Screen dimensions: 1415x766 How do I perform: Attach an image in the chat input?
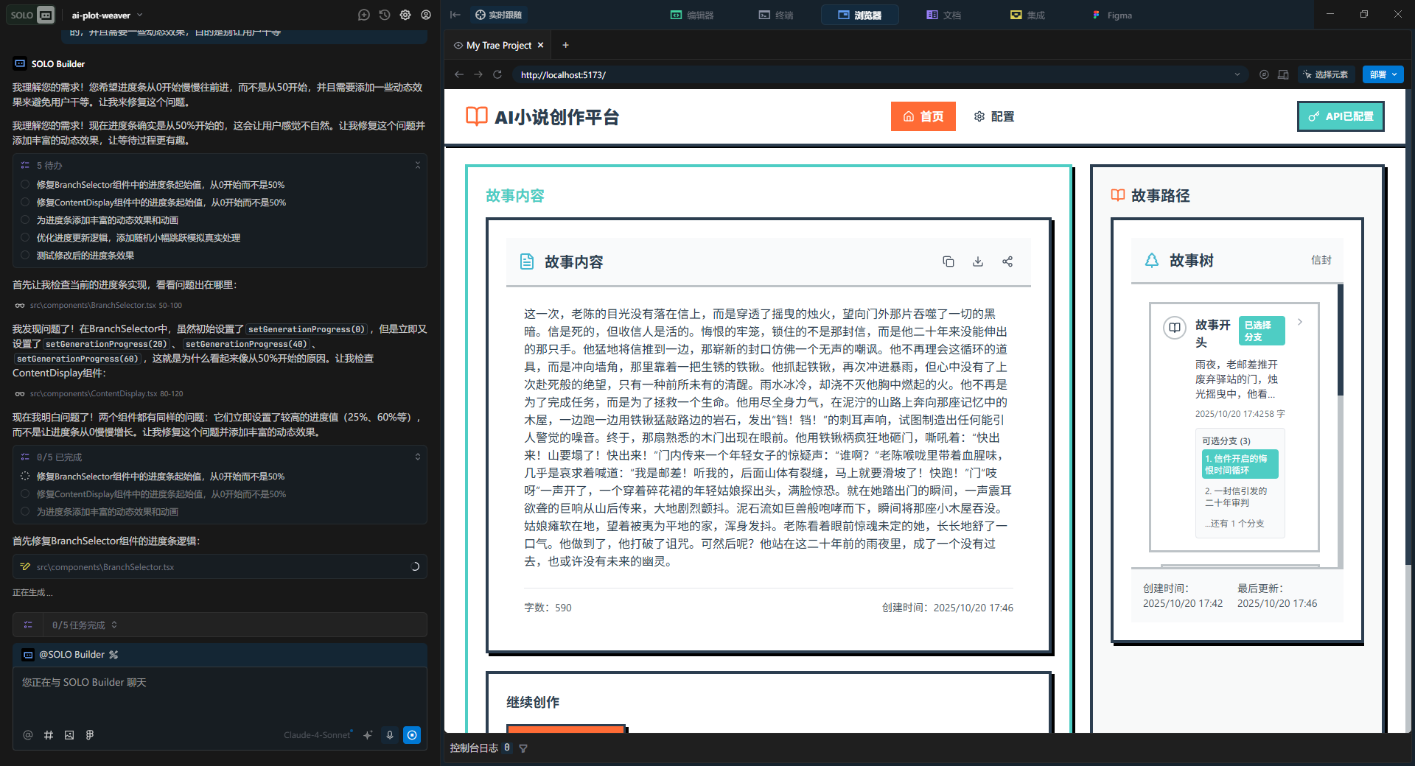(69, 735)
